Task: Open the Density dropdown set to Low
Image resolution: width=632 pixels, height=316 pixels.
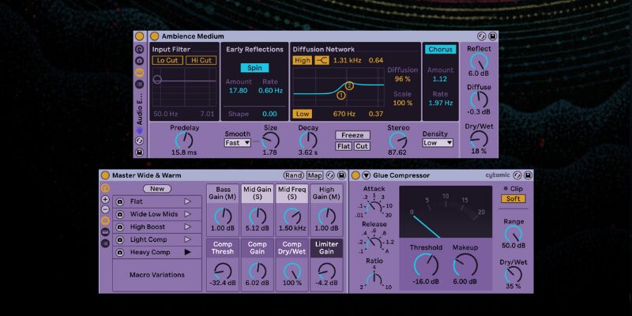Action: pyautogui.click(x=438, y=143)
